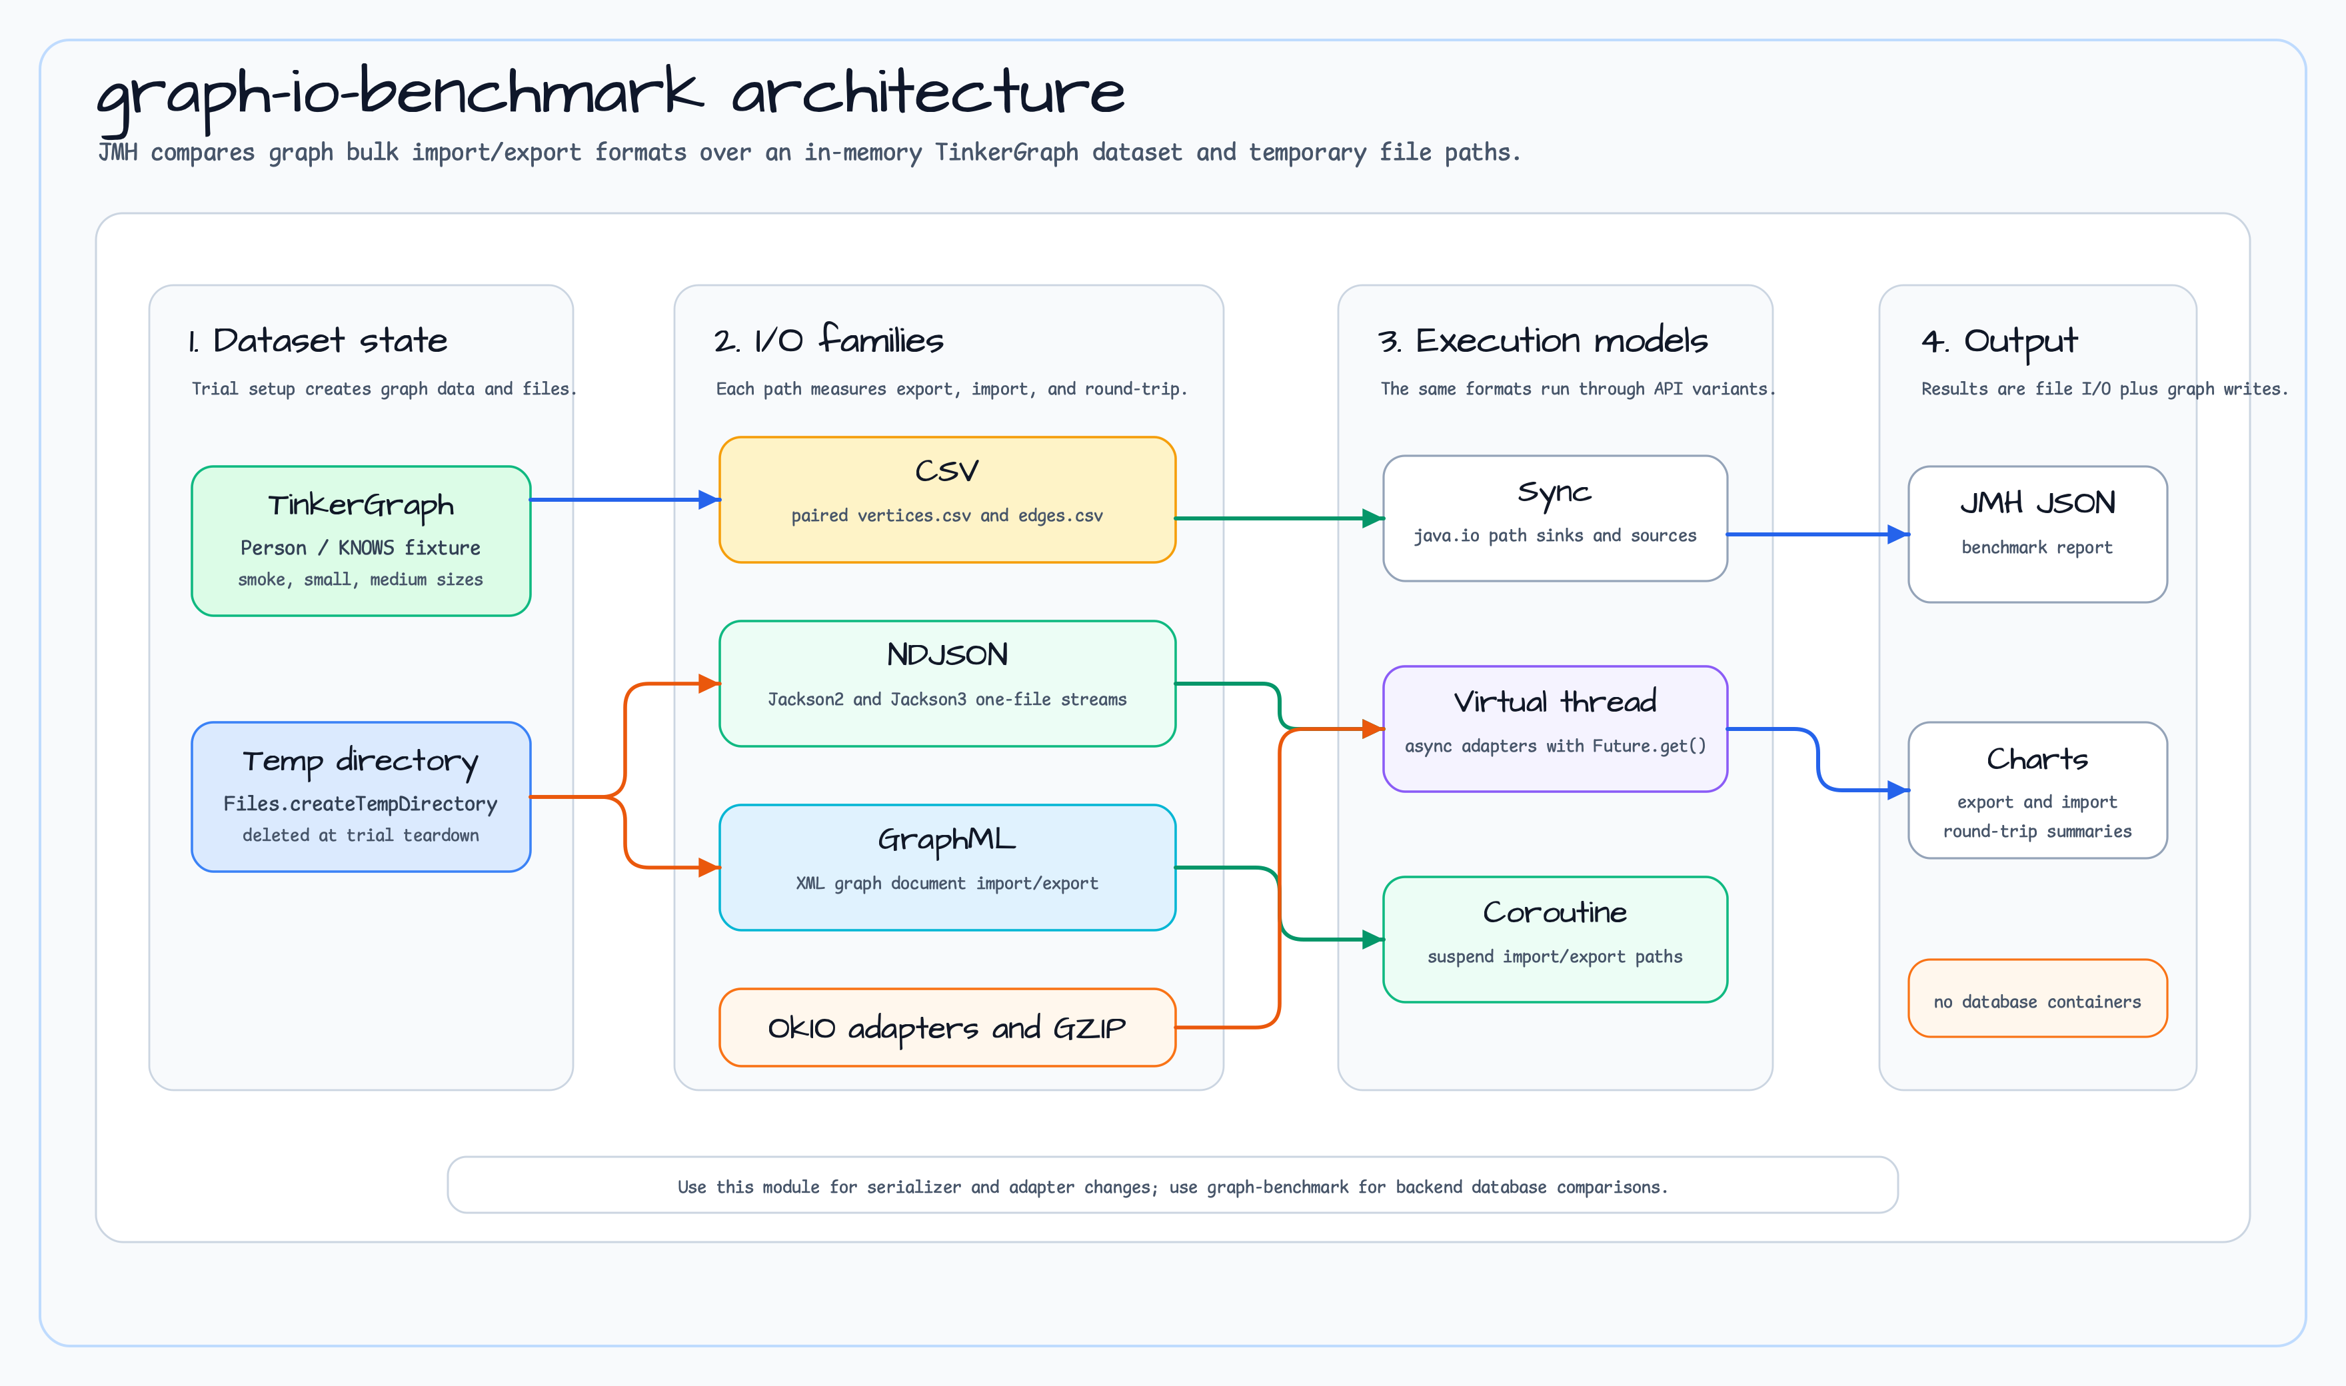The image size is (2346, 1386).
Task: Click 'round-trip summaries' text
Action: coord(2038,831)
